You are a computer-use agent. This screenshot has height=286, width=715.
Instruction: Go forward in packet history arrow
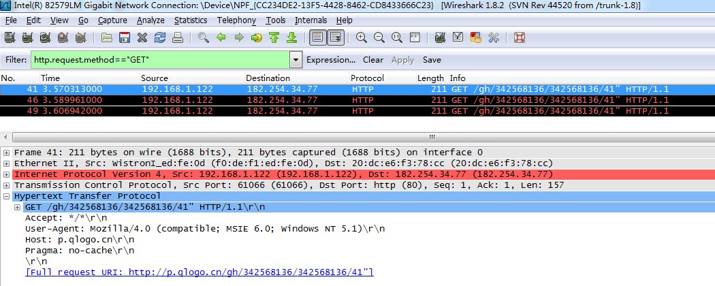click(239, 37)
